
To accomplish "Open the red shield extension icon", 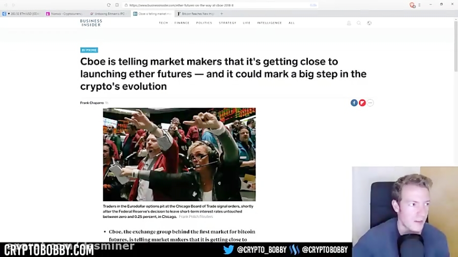I will coord(412,5).
